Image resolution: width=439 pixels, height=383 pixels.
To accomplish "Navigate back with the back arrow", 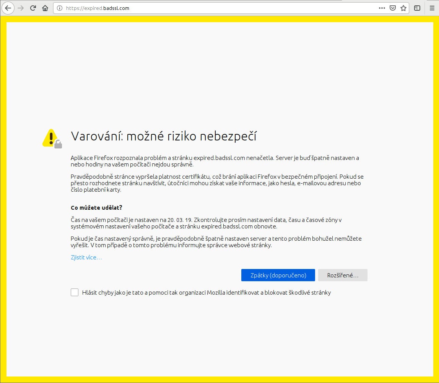I will 8,8.
